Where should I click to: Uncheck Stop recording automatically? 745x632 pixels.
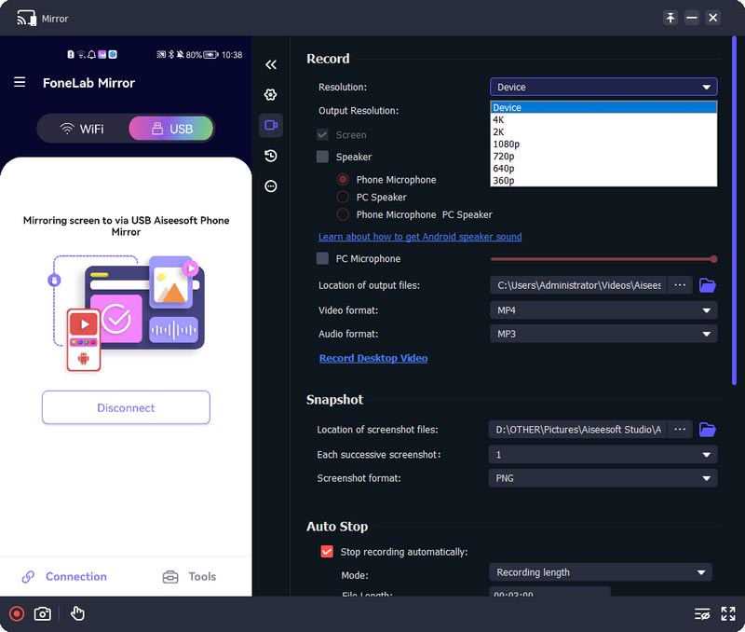tap(326, 552)
